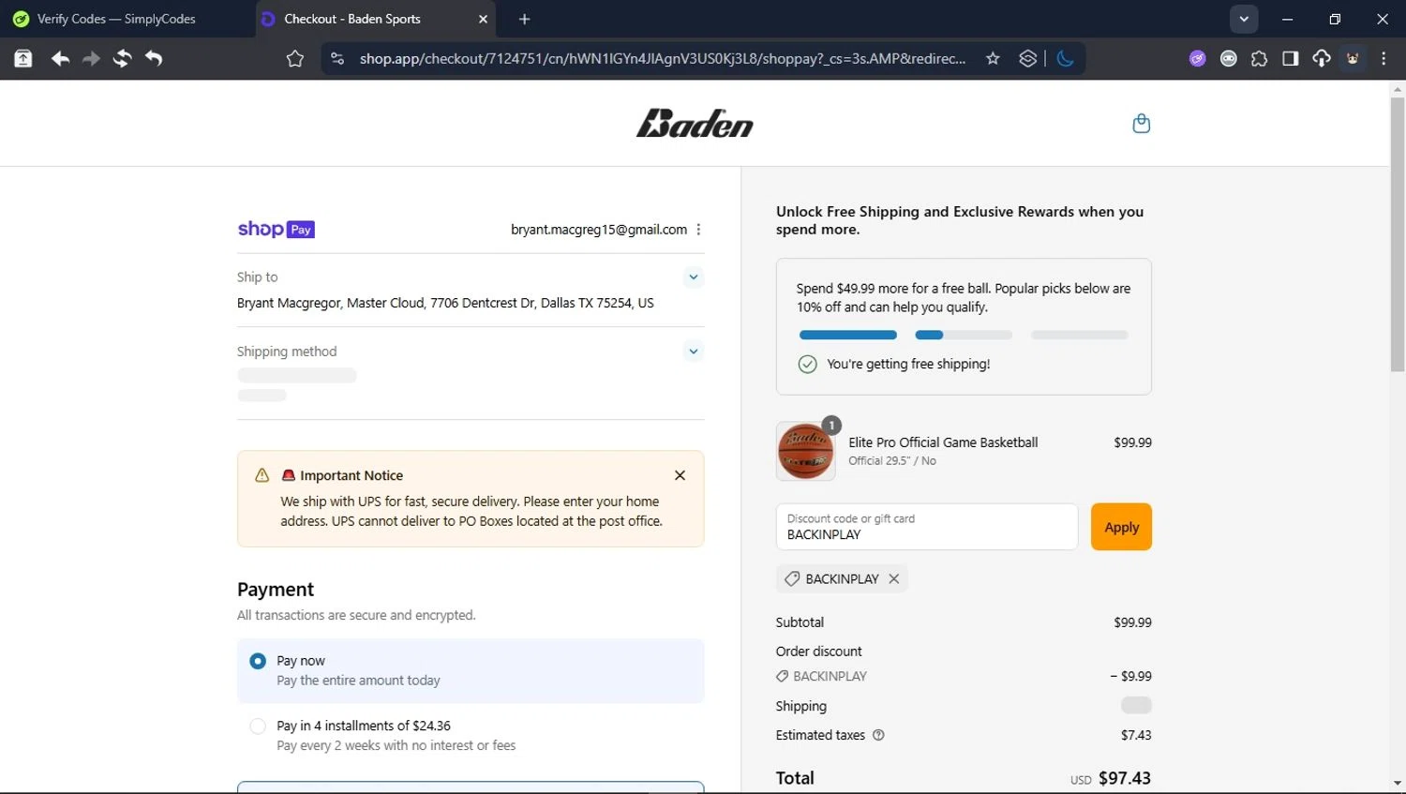Reload the page with refresh icon
The height and width of the screenshot is (794, 1406).
tap(122, 58)
